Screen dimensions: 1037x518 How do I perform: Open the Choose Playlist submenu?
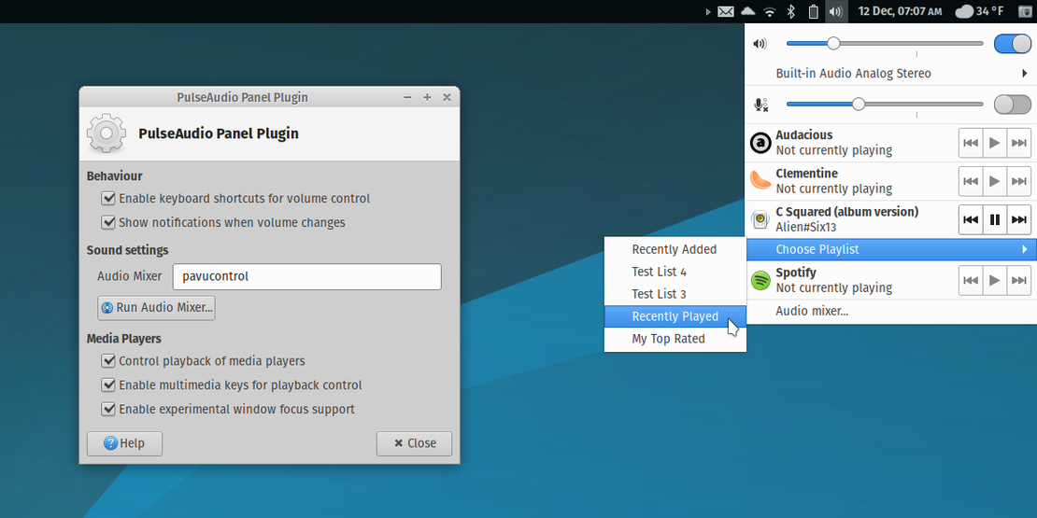click(x=891, y=250)
